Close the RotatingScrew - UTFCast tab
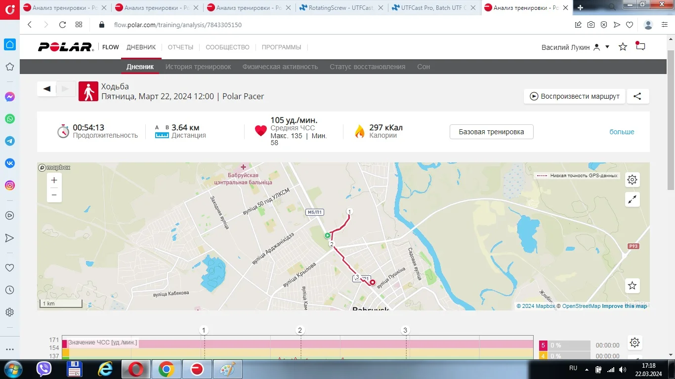This screenshot has width=675, height=379. (x=380, y=8)
